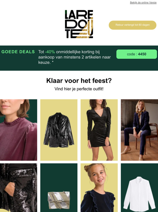
Task: Open the girl's navy ruffle top photo
Action: [99, 188]
